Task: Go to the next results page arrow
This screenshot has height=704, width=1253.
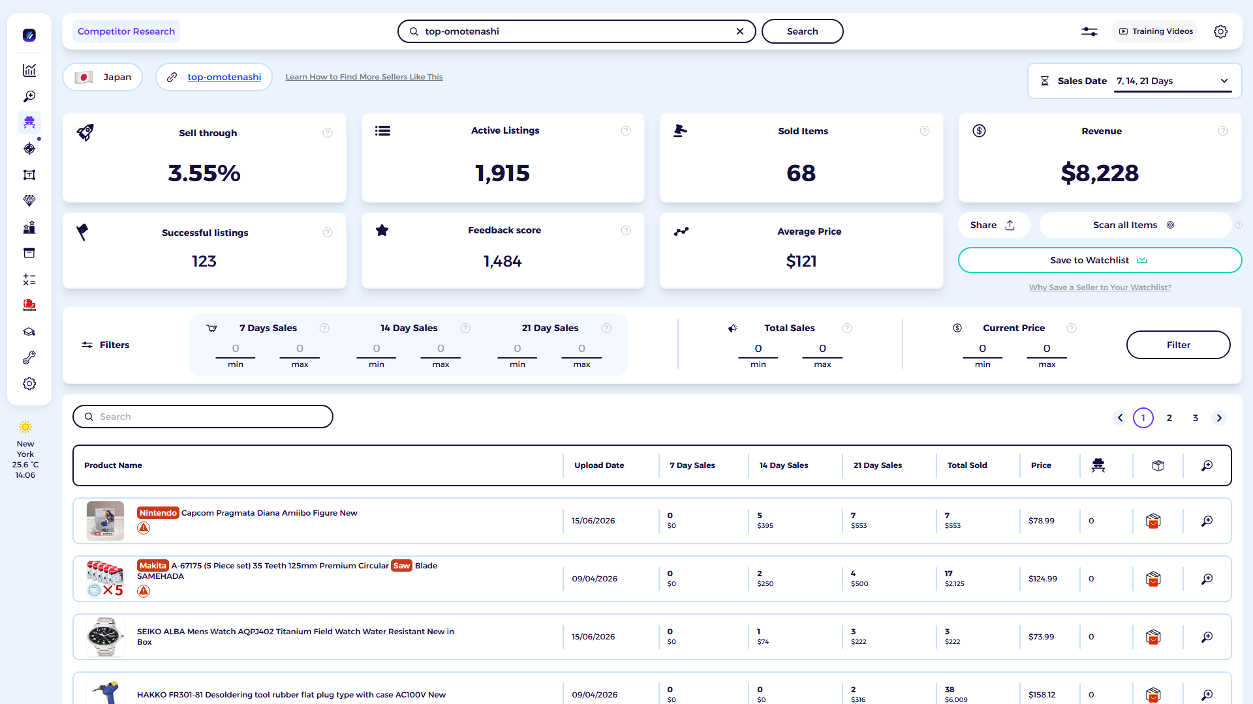Action: click(x=1219, y=418)
